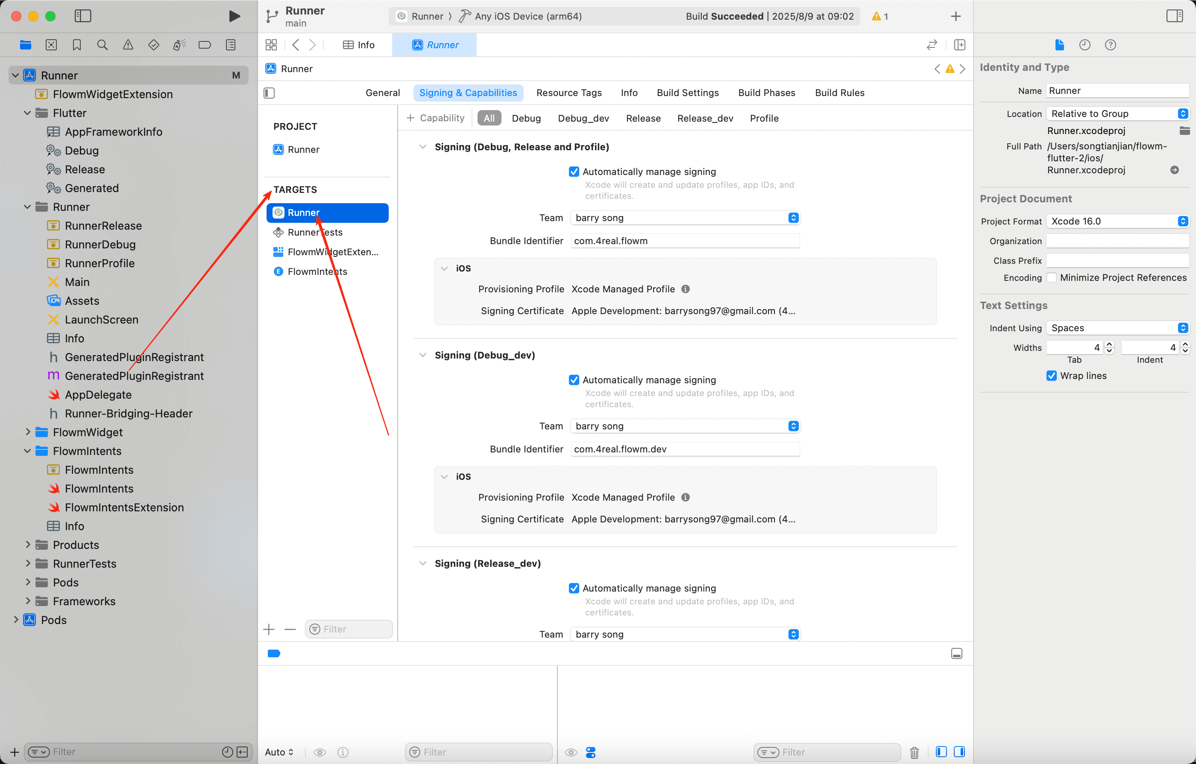Image resolution: width=1196 pixels, height=764 pixels.
Task: Open the Issue navigator warning icon
Action: click(x=128, y=45)
